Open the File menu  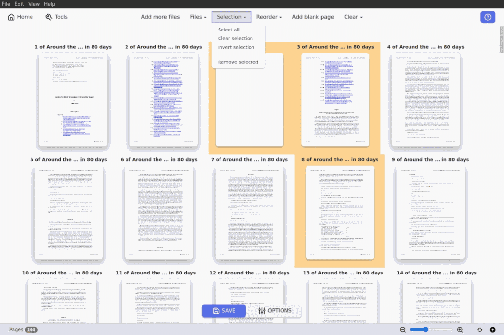click(x=6, y=4)
